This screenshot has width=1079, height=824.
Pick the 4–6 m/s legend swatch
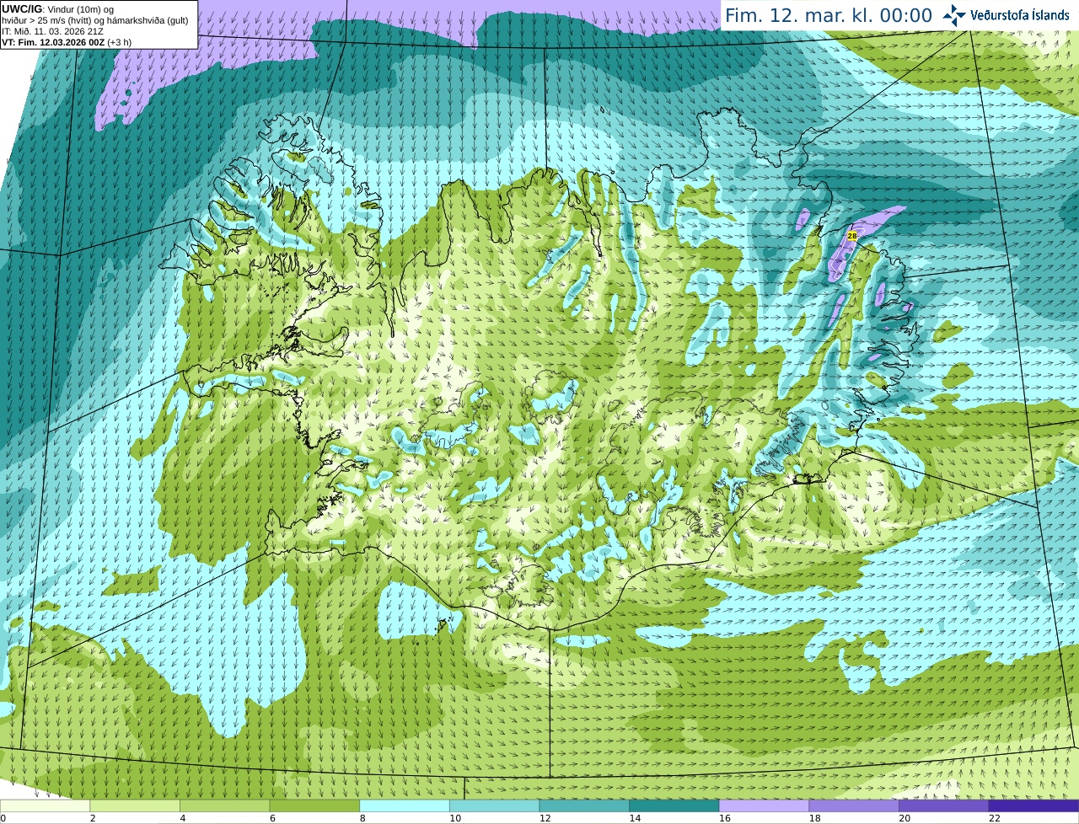(x=225, y=806)
